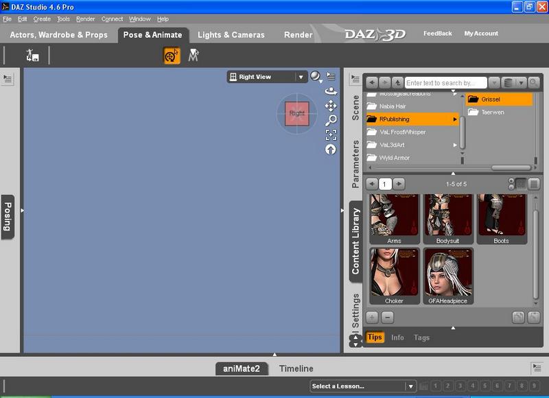Screen dimensions: 549x398
Task: Open the Render menu in menu bar
Action: coord(85,19)
